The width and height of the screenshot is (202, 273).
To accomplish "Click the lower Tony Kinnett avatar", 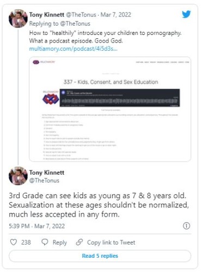I will (18, 176).
